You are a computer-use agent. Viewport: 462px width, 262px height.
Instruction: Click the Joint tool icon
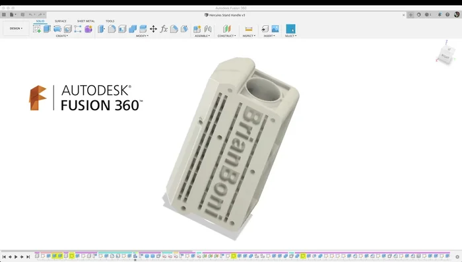208,29
